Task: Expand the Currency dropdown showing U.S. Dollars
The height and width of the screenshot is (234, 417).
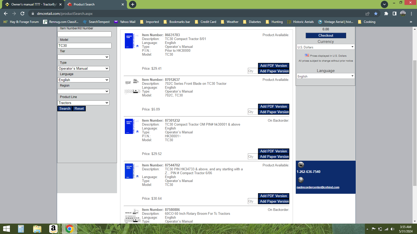Action: [x=326, y=47]
